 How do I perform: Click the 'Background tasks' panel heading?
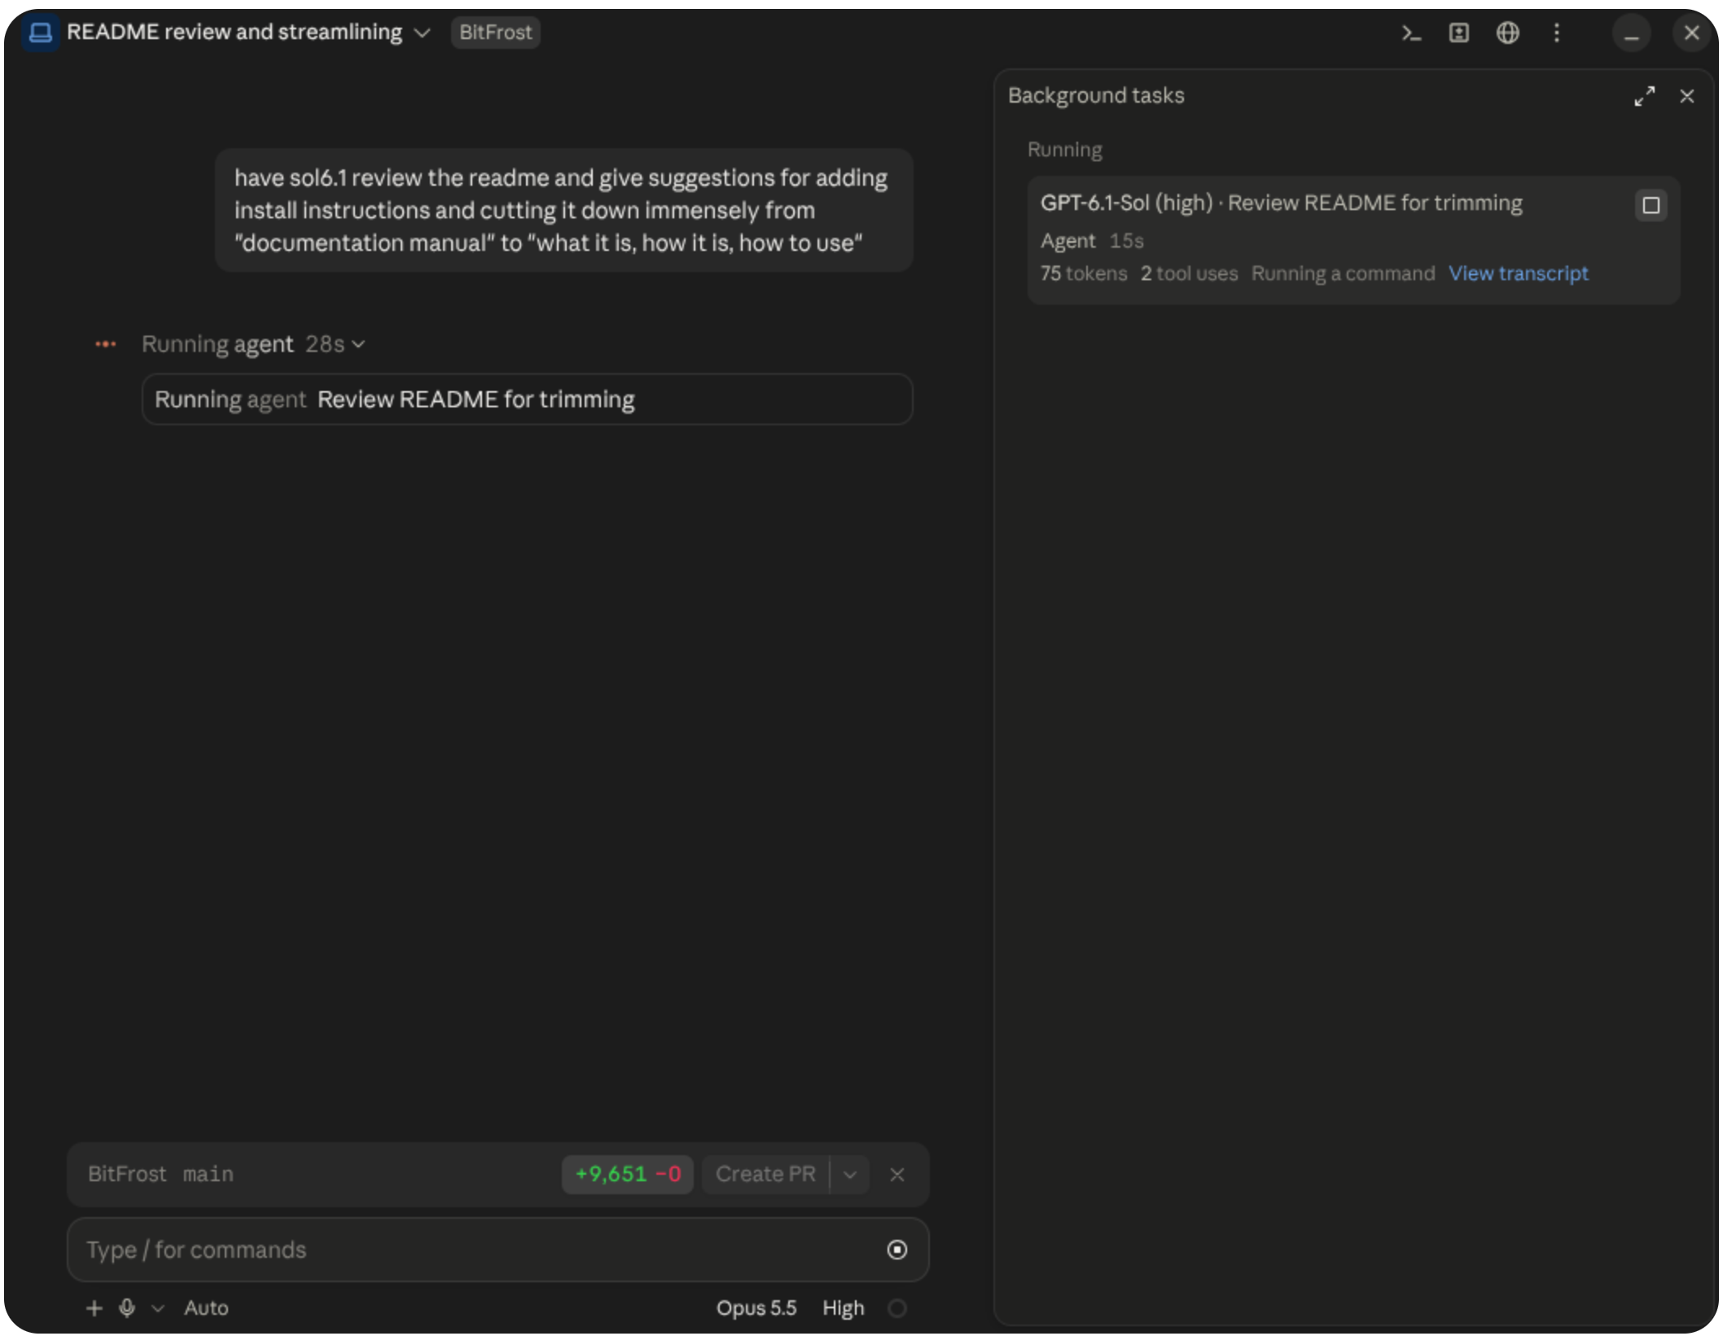1095,95
